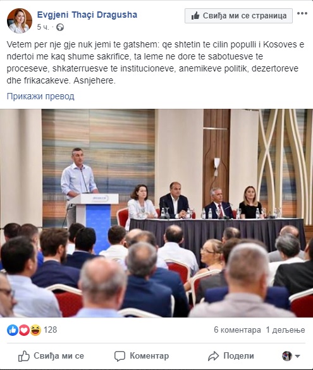
Task: View the 128 reactions count list
Action: click(x=50, y=330)
